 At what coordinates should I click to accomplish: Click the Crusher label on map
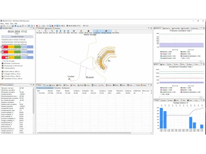[71, 76]
